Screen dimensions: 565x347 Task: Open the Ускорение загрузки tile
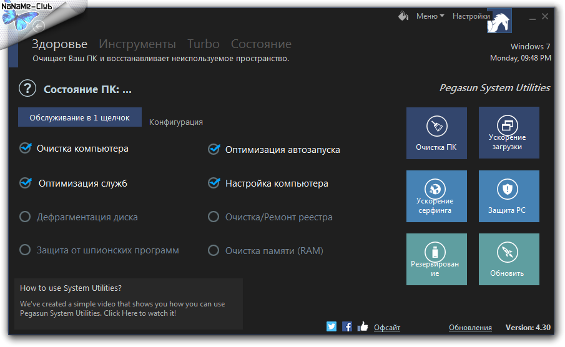click(x=508, y=133)
